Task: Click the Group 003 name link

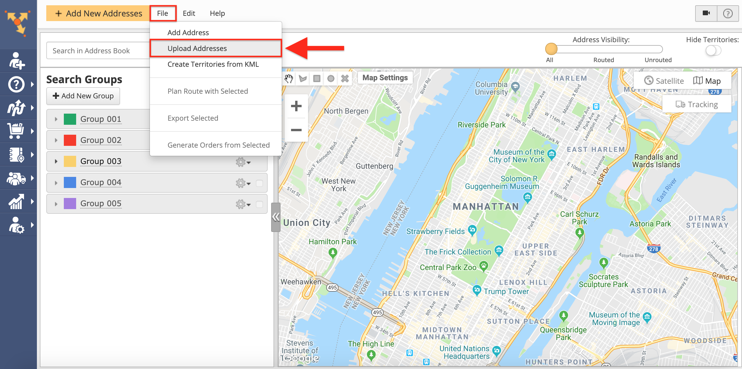Action: pos(101,161)
